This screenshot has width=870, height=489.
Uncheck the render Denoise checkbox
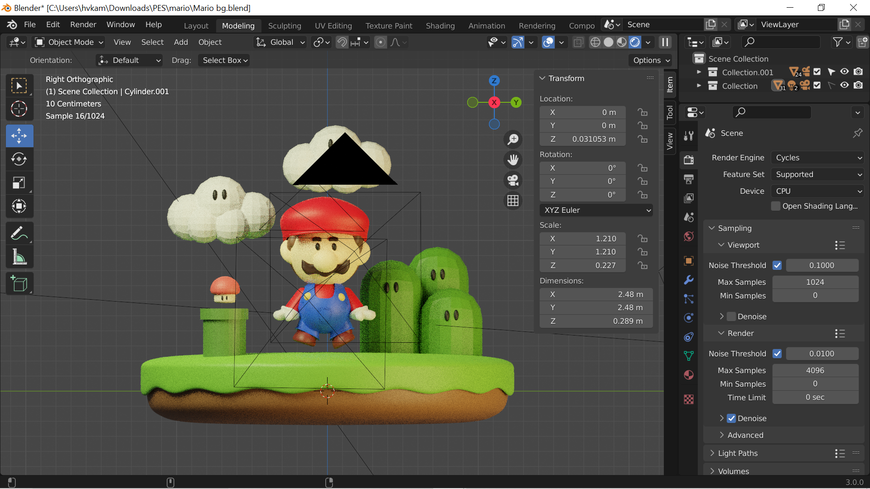click(x=731, y=418)
